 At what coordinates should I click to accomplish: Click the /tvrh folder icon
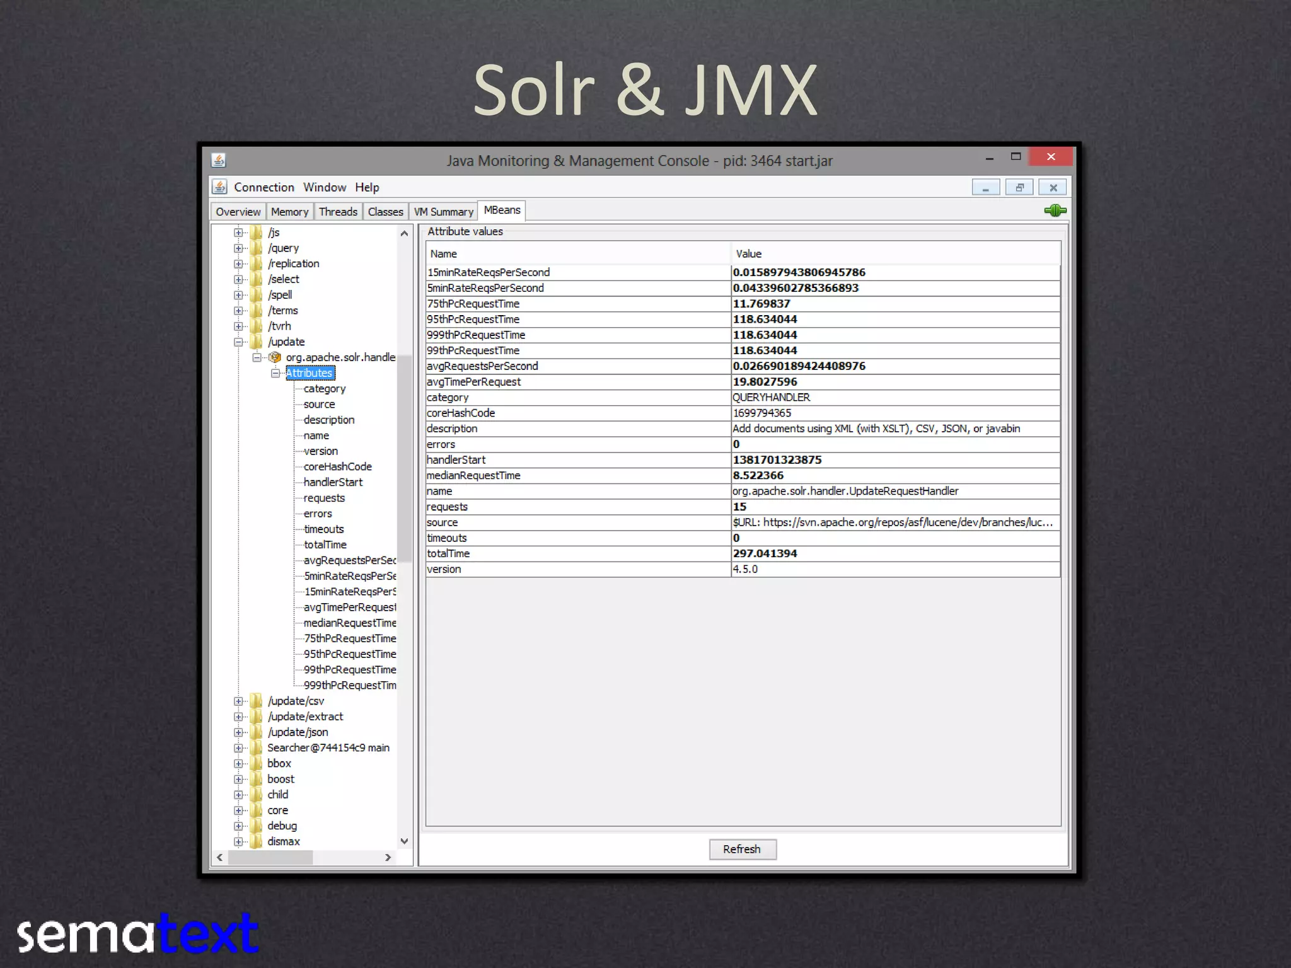[x=256, y=326]
